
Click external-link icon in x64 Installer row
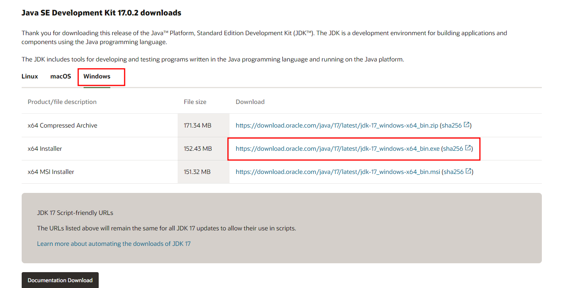click(468, 148)
